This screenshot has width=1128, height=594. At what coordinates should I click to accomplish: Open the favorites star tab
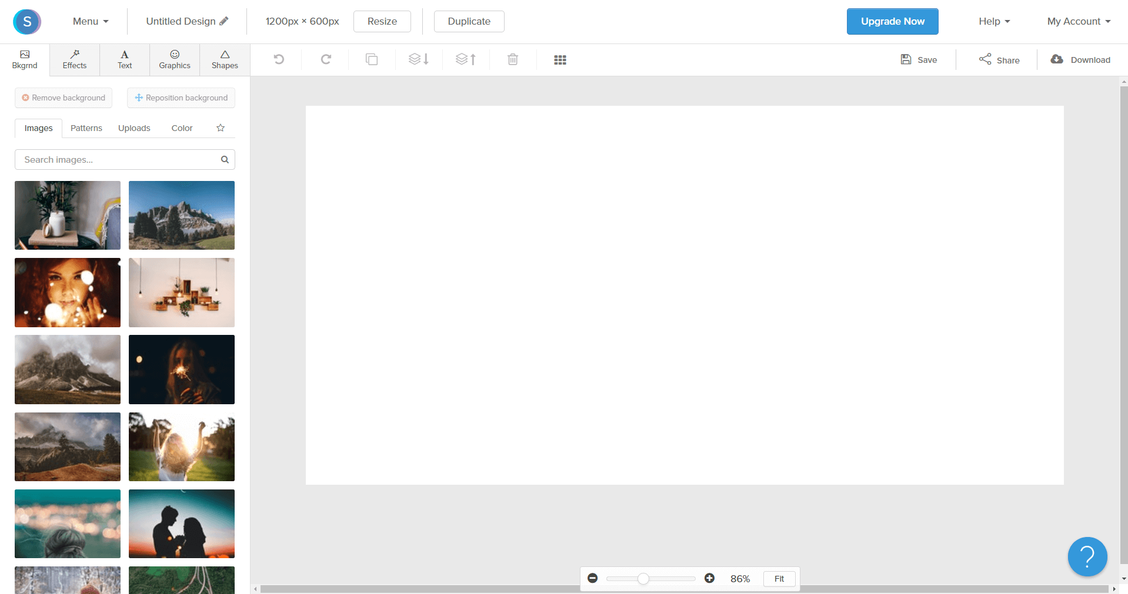click(221, 128)
